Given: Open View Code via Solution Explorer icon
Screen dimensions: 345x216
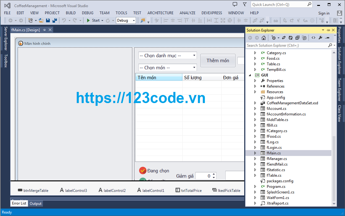Looking at the screenshot, I should coord(313,37).
